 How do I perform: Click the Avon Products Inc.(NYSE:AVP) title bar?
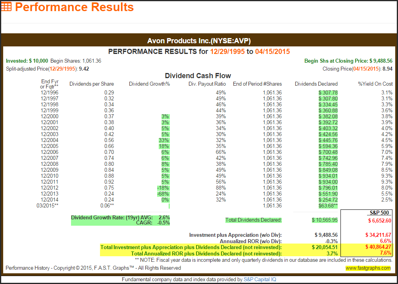pos(199,41)
